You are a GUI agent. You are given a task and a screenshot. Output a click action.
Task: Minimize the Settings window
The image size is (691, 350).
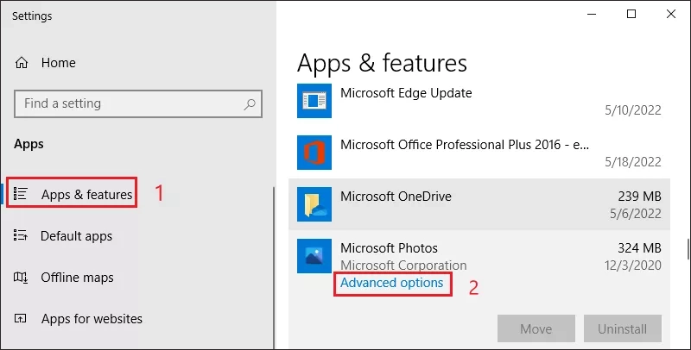[592, 14]
